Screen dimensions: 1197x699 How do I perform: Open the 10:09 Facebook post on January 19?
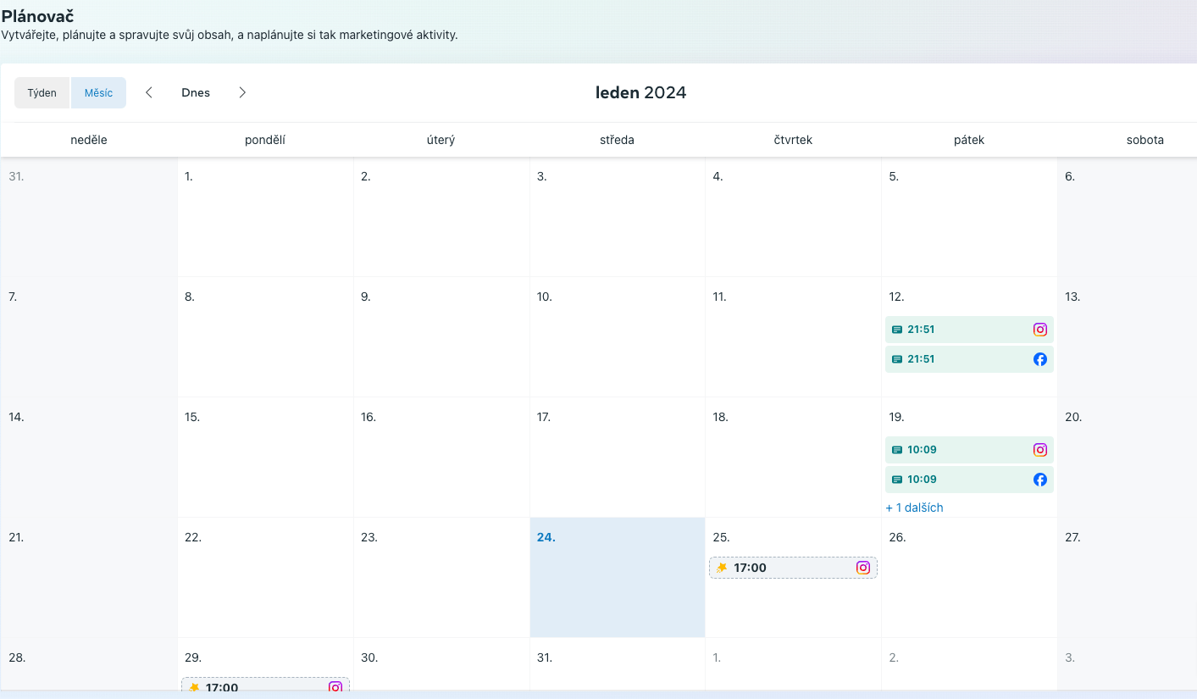tap(957, 480)
